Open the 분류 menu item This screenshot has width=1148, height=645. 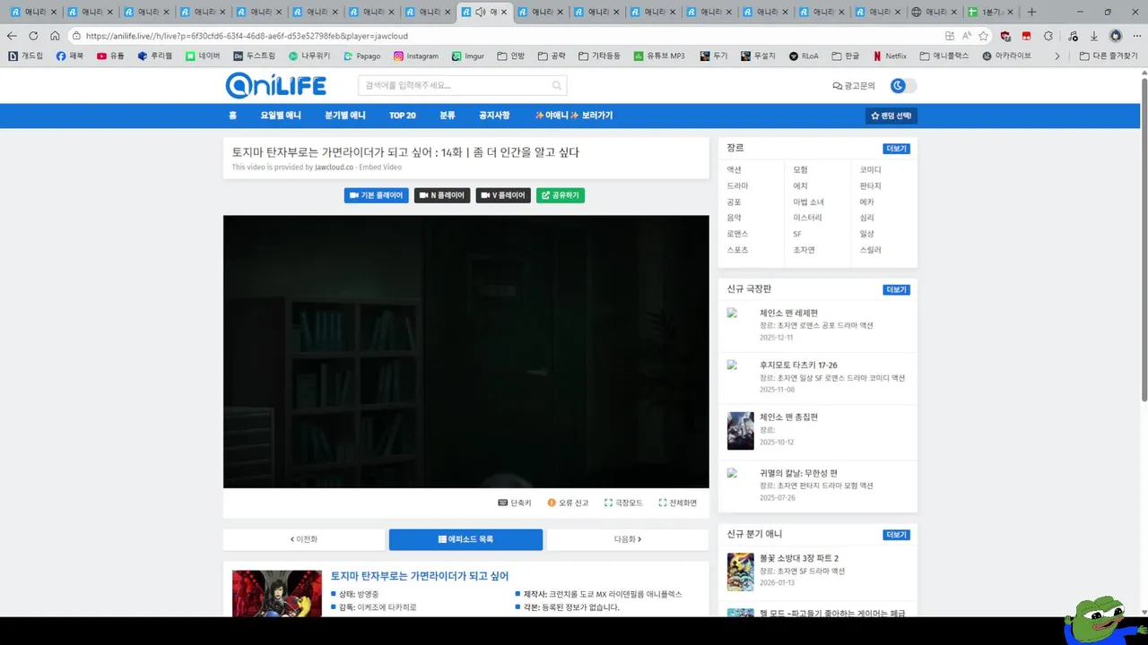447,116
